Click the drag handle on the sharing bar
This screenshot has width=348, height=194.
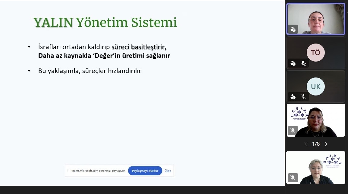[68, 171]
